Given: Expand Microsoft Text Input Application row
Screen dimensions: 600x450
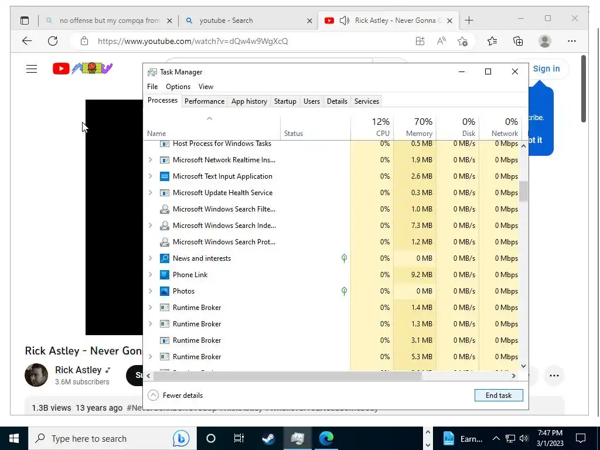Looking at the screenshot, I should (151, 176).
